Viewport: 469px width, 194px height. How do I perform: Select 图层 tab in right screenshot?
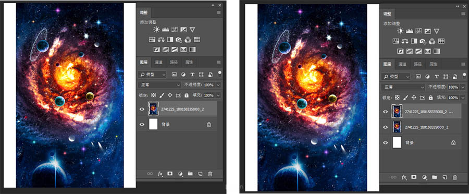387,64
